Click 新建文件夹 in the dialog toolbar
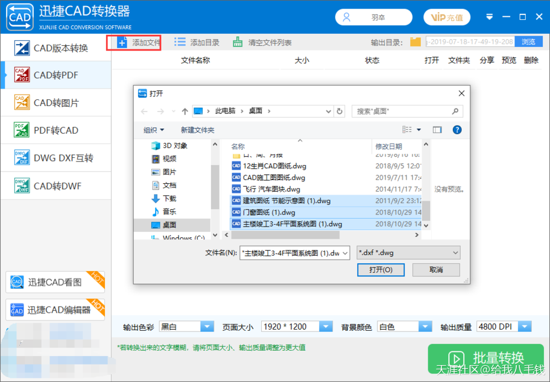 197,130
